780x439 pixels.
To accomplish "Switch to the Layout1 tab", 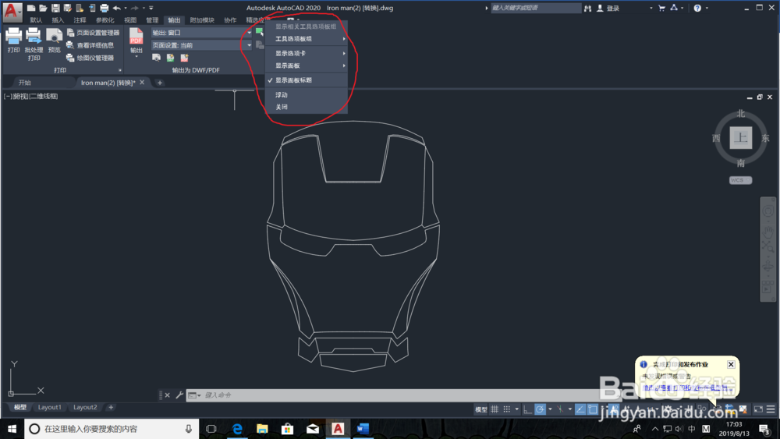I will click(x=49, y=407).
